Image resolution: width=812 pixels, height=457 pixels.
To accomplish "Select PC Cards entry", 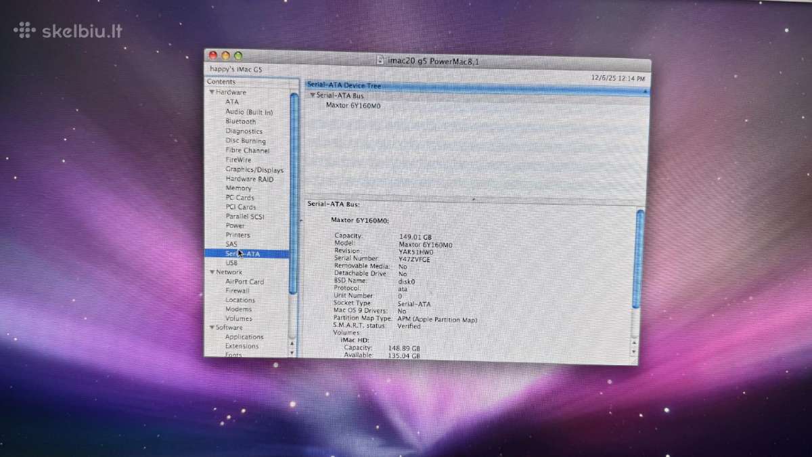I will tap(240, 198).
